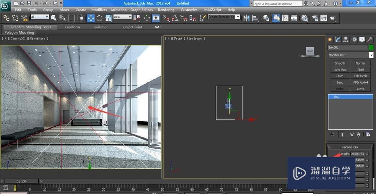
Task: Open the selection filter All dropdown
Action: point(40,17)
